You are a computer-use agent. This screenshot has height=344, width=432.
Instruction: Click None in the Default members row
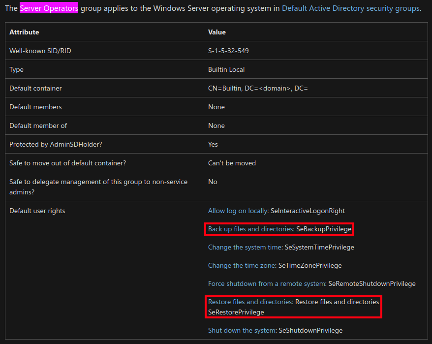pyautogui.click(x=216, y=107)
